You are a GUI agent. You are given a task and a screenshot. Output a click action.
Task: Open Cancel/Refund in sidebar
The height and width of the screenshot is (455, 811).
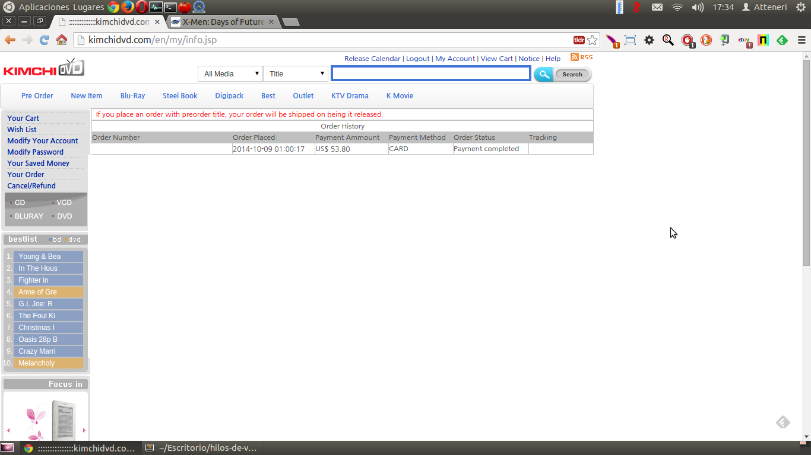pos(31,186)
